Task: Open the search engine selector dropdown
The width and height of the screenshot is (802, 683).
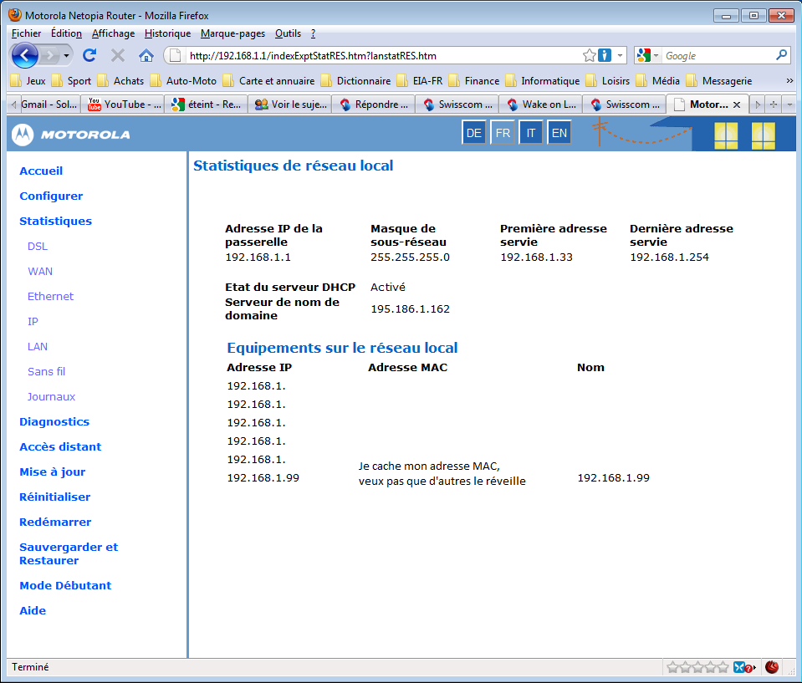Action: coord(647,55)
